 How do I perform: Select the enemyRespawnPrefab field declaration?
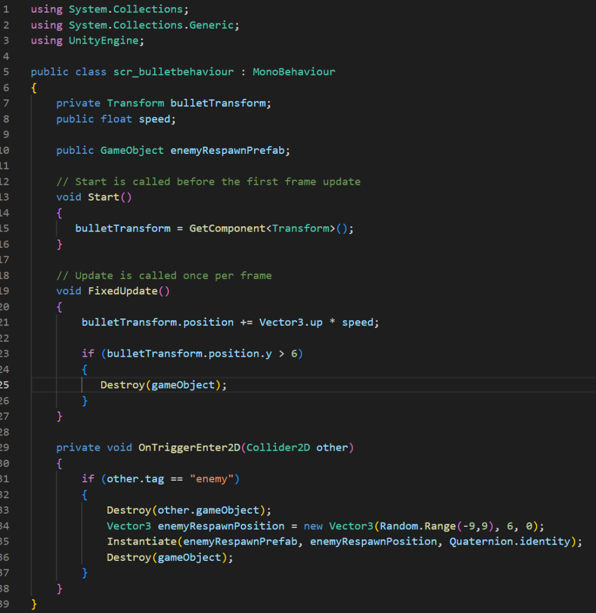click(229, 150)
